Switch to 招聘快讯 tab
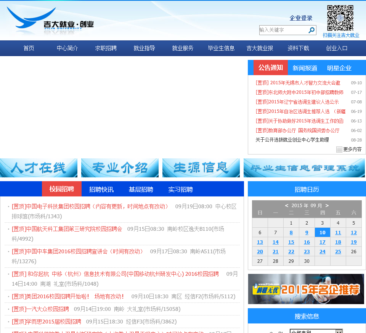 pos(101,189)
